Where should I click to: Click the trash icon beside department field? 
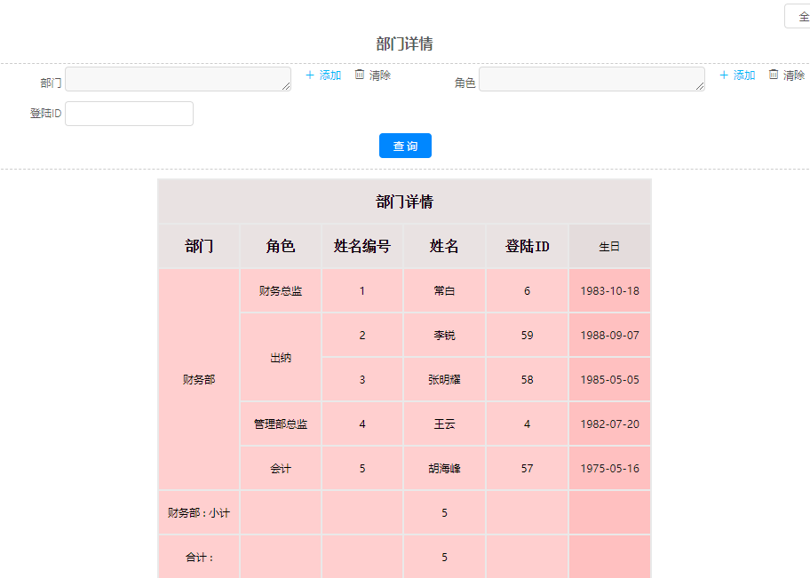point(360,75)
